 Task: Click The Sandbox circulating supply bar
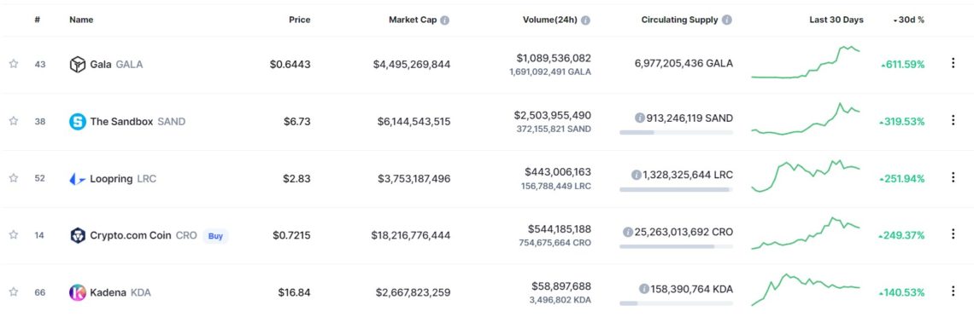pyautogui.click(x=676, y=132)
